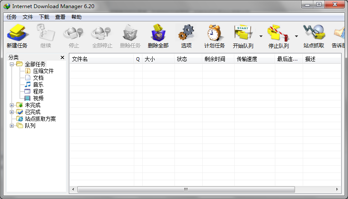Expand the 队列 tree node
This screenshot has height=199, width=348.
click(12, 126)
